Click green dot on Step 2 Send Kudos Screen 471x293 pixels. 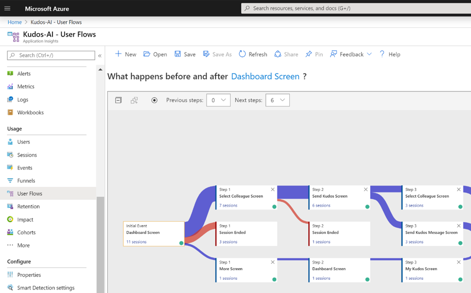tap(367, 207)
